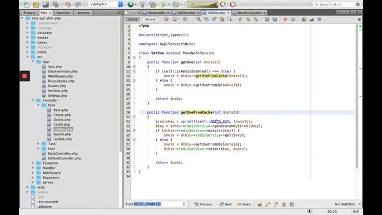Click the Shift Line Left icon
This screenshot has width=382, height=215.
point(267,19)
